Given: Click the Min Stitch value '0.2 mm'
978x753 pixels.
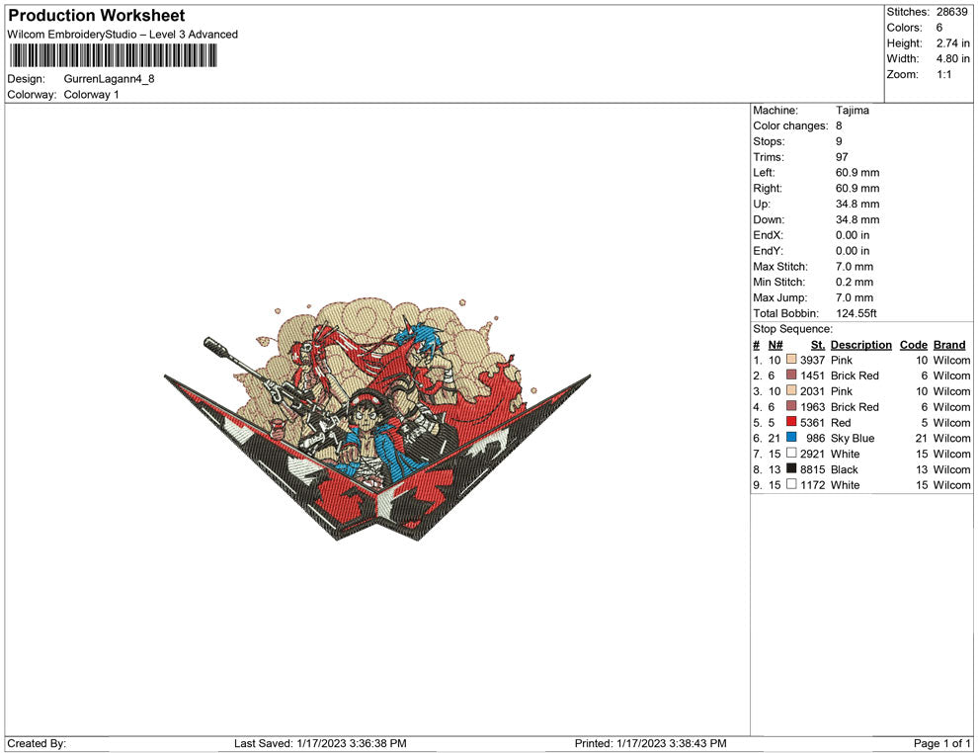Looking at the screenshot, I should pyautogui.click(x=855, y=282).
